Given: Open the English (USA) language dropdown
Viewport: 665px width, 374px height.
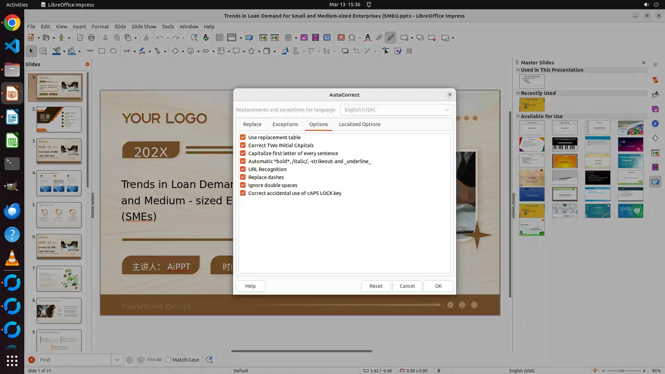Looking at the screenshot, I should pyautogui.click(x=397, y=110).
